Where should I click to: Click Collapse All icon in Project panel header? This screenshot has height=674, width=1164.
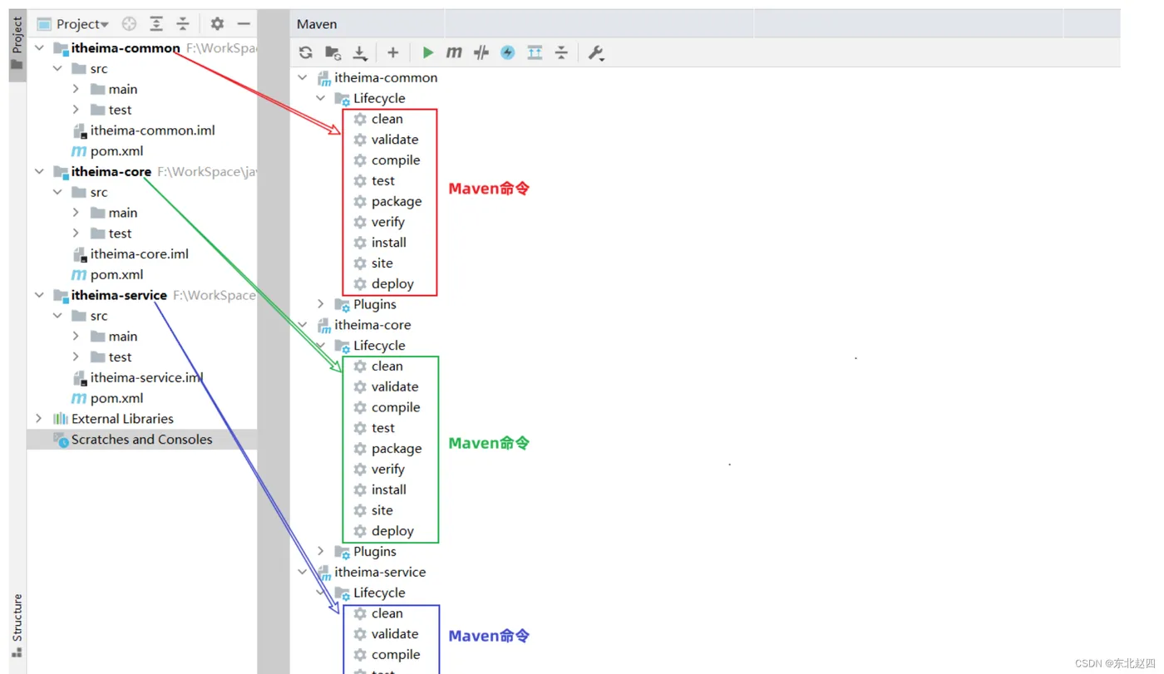coord(183,24)
